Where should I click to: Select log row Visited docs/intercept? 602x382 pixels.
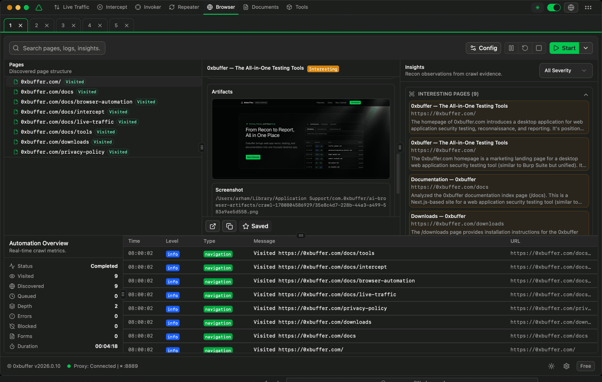tap(360, 267)
